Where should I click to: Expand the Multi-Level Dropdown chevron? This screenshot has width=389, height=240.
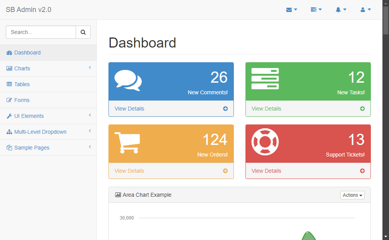[90, 131]
